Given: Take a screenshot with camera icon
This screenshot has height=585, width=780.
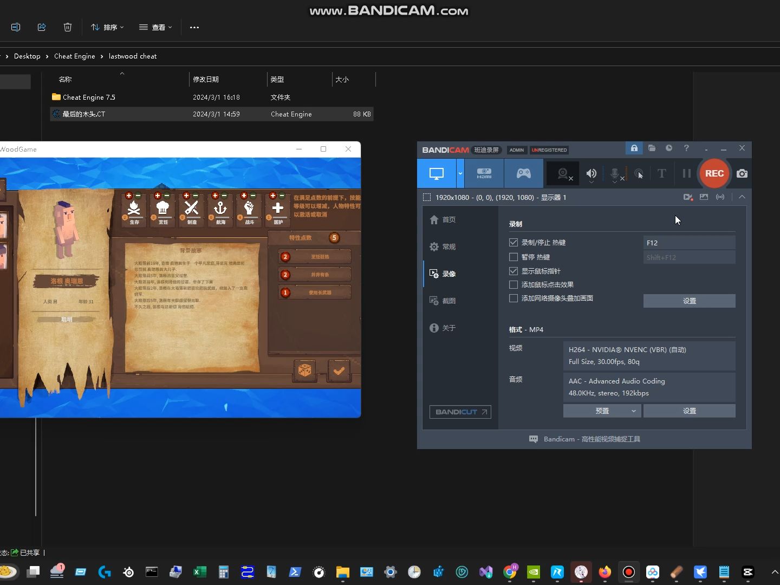Looking at the screenshot, I should click(x=742, y=173).
